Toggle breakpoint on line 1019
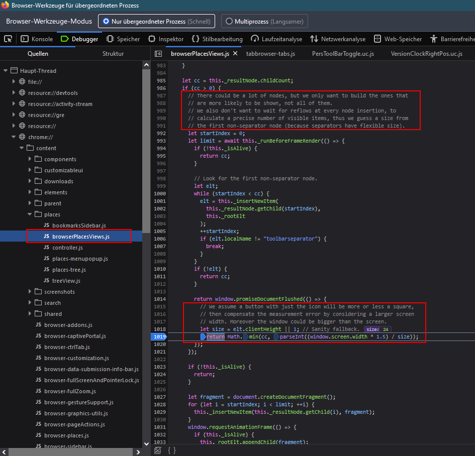 pyautogui.click(x=160, y=337)
